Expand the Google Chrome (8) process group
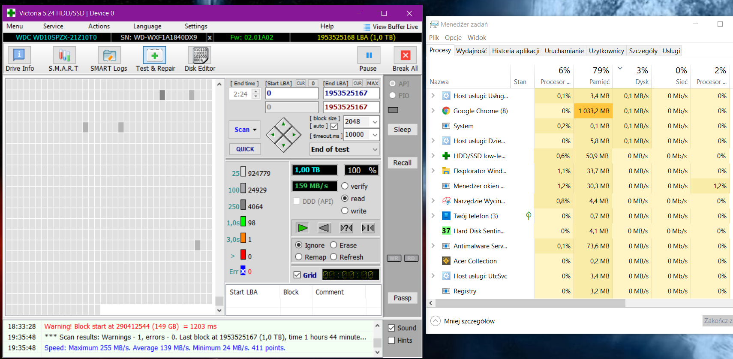Viewport: 733px width, 359px height. click(x=433, y=111)
